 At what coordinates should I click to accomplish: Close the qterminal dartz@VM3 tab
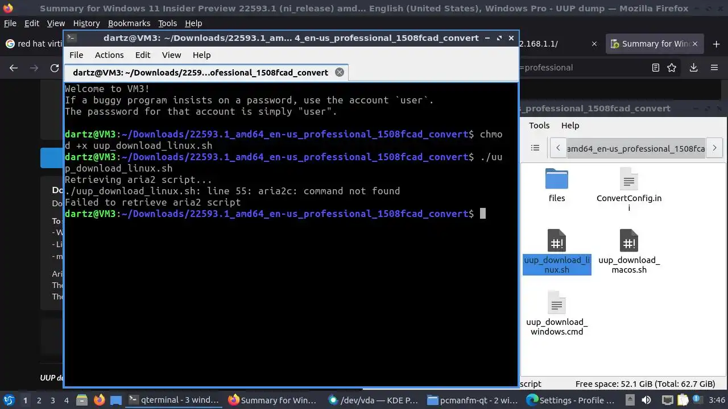click(340, 72)
